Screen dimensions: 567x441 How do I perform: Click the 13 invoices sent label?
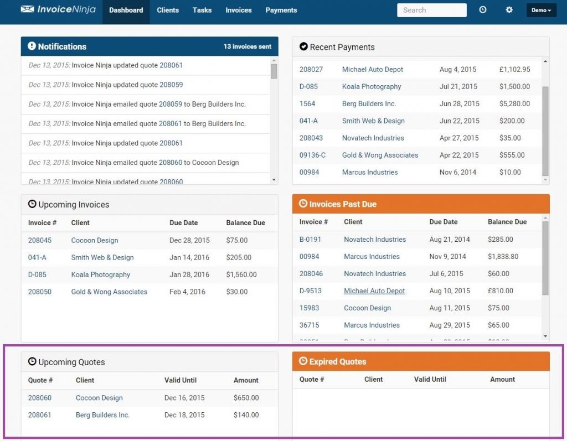pos(248,46)
